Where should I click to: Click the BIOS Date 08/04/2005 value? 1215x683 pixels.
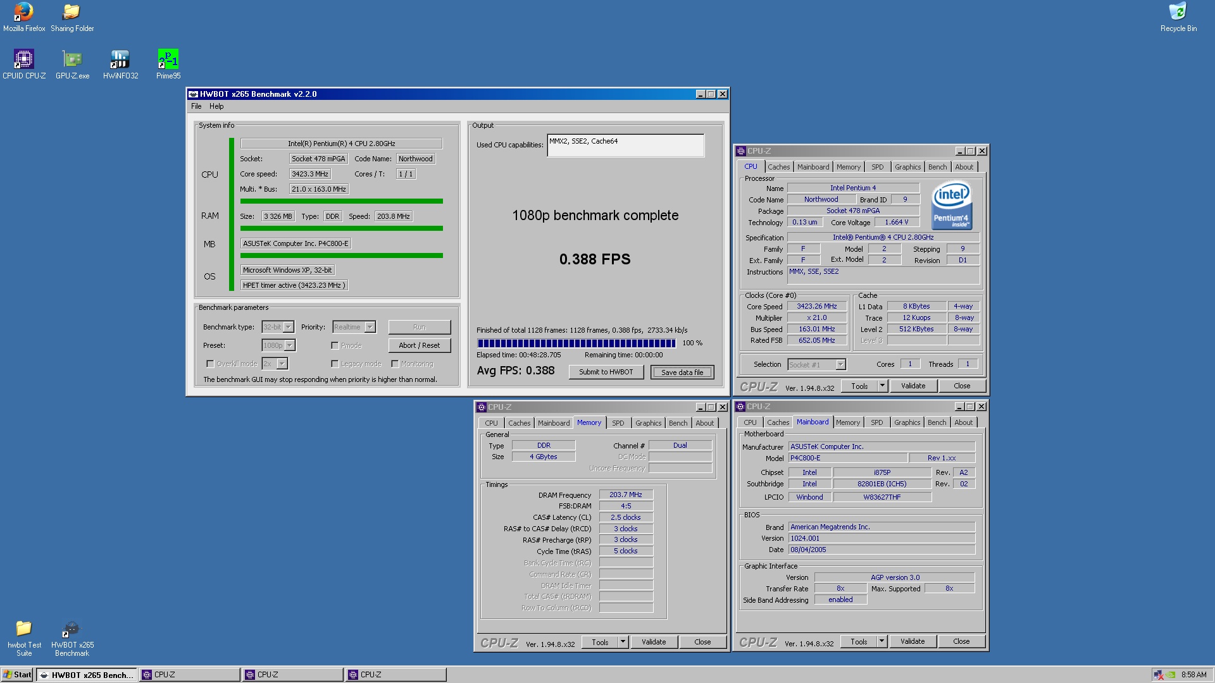[882, 550]
